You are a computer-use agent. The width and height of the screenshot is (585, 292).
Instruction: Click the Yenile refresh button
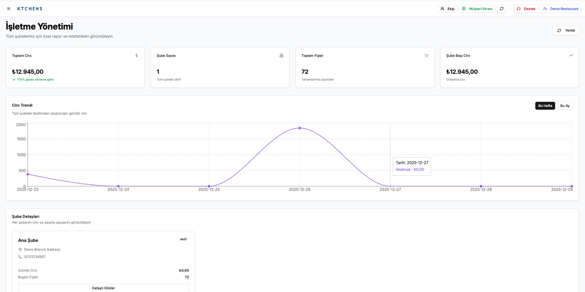coord(566,31)
